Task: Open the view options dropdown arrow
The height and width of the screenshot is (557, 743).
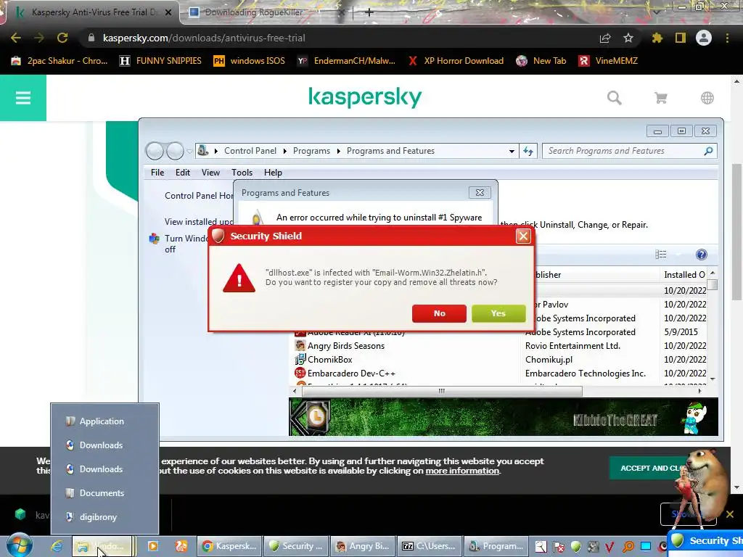Action: [x=678, y=255]
